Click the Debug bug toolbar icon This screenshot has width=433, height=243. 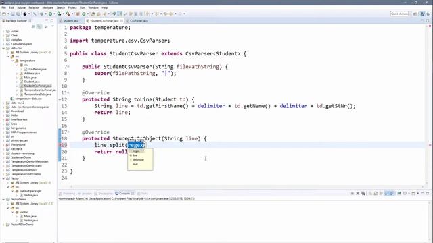pyautogui.click(x=42, y=13)
